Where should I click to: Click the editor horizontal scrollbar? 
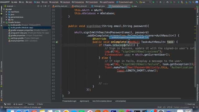point(122,98)
